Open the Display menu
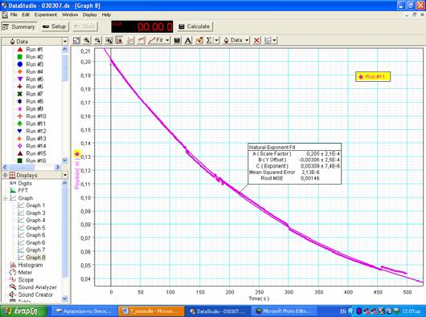The width and height of the screenshot is (426, 317). point(90,14)
